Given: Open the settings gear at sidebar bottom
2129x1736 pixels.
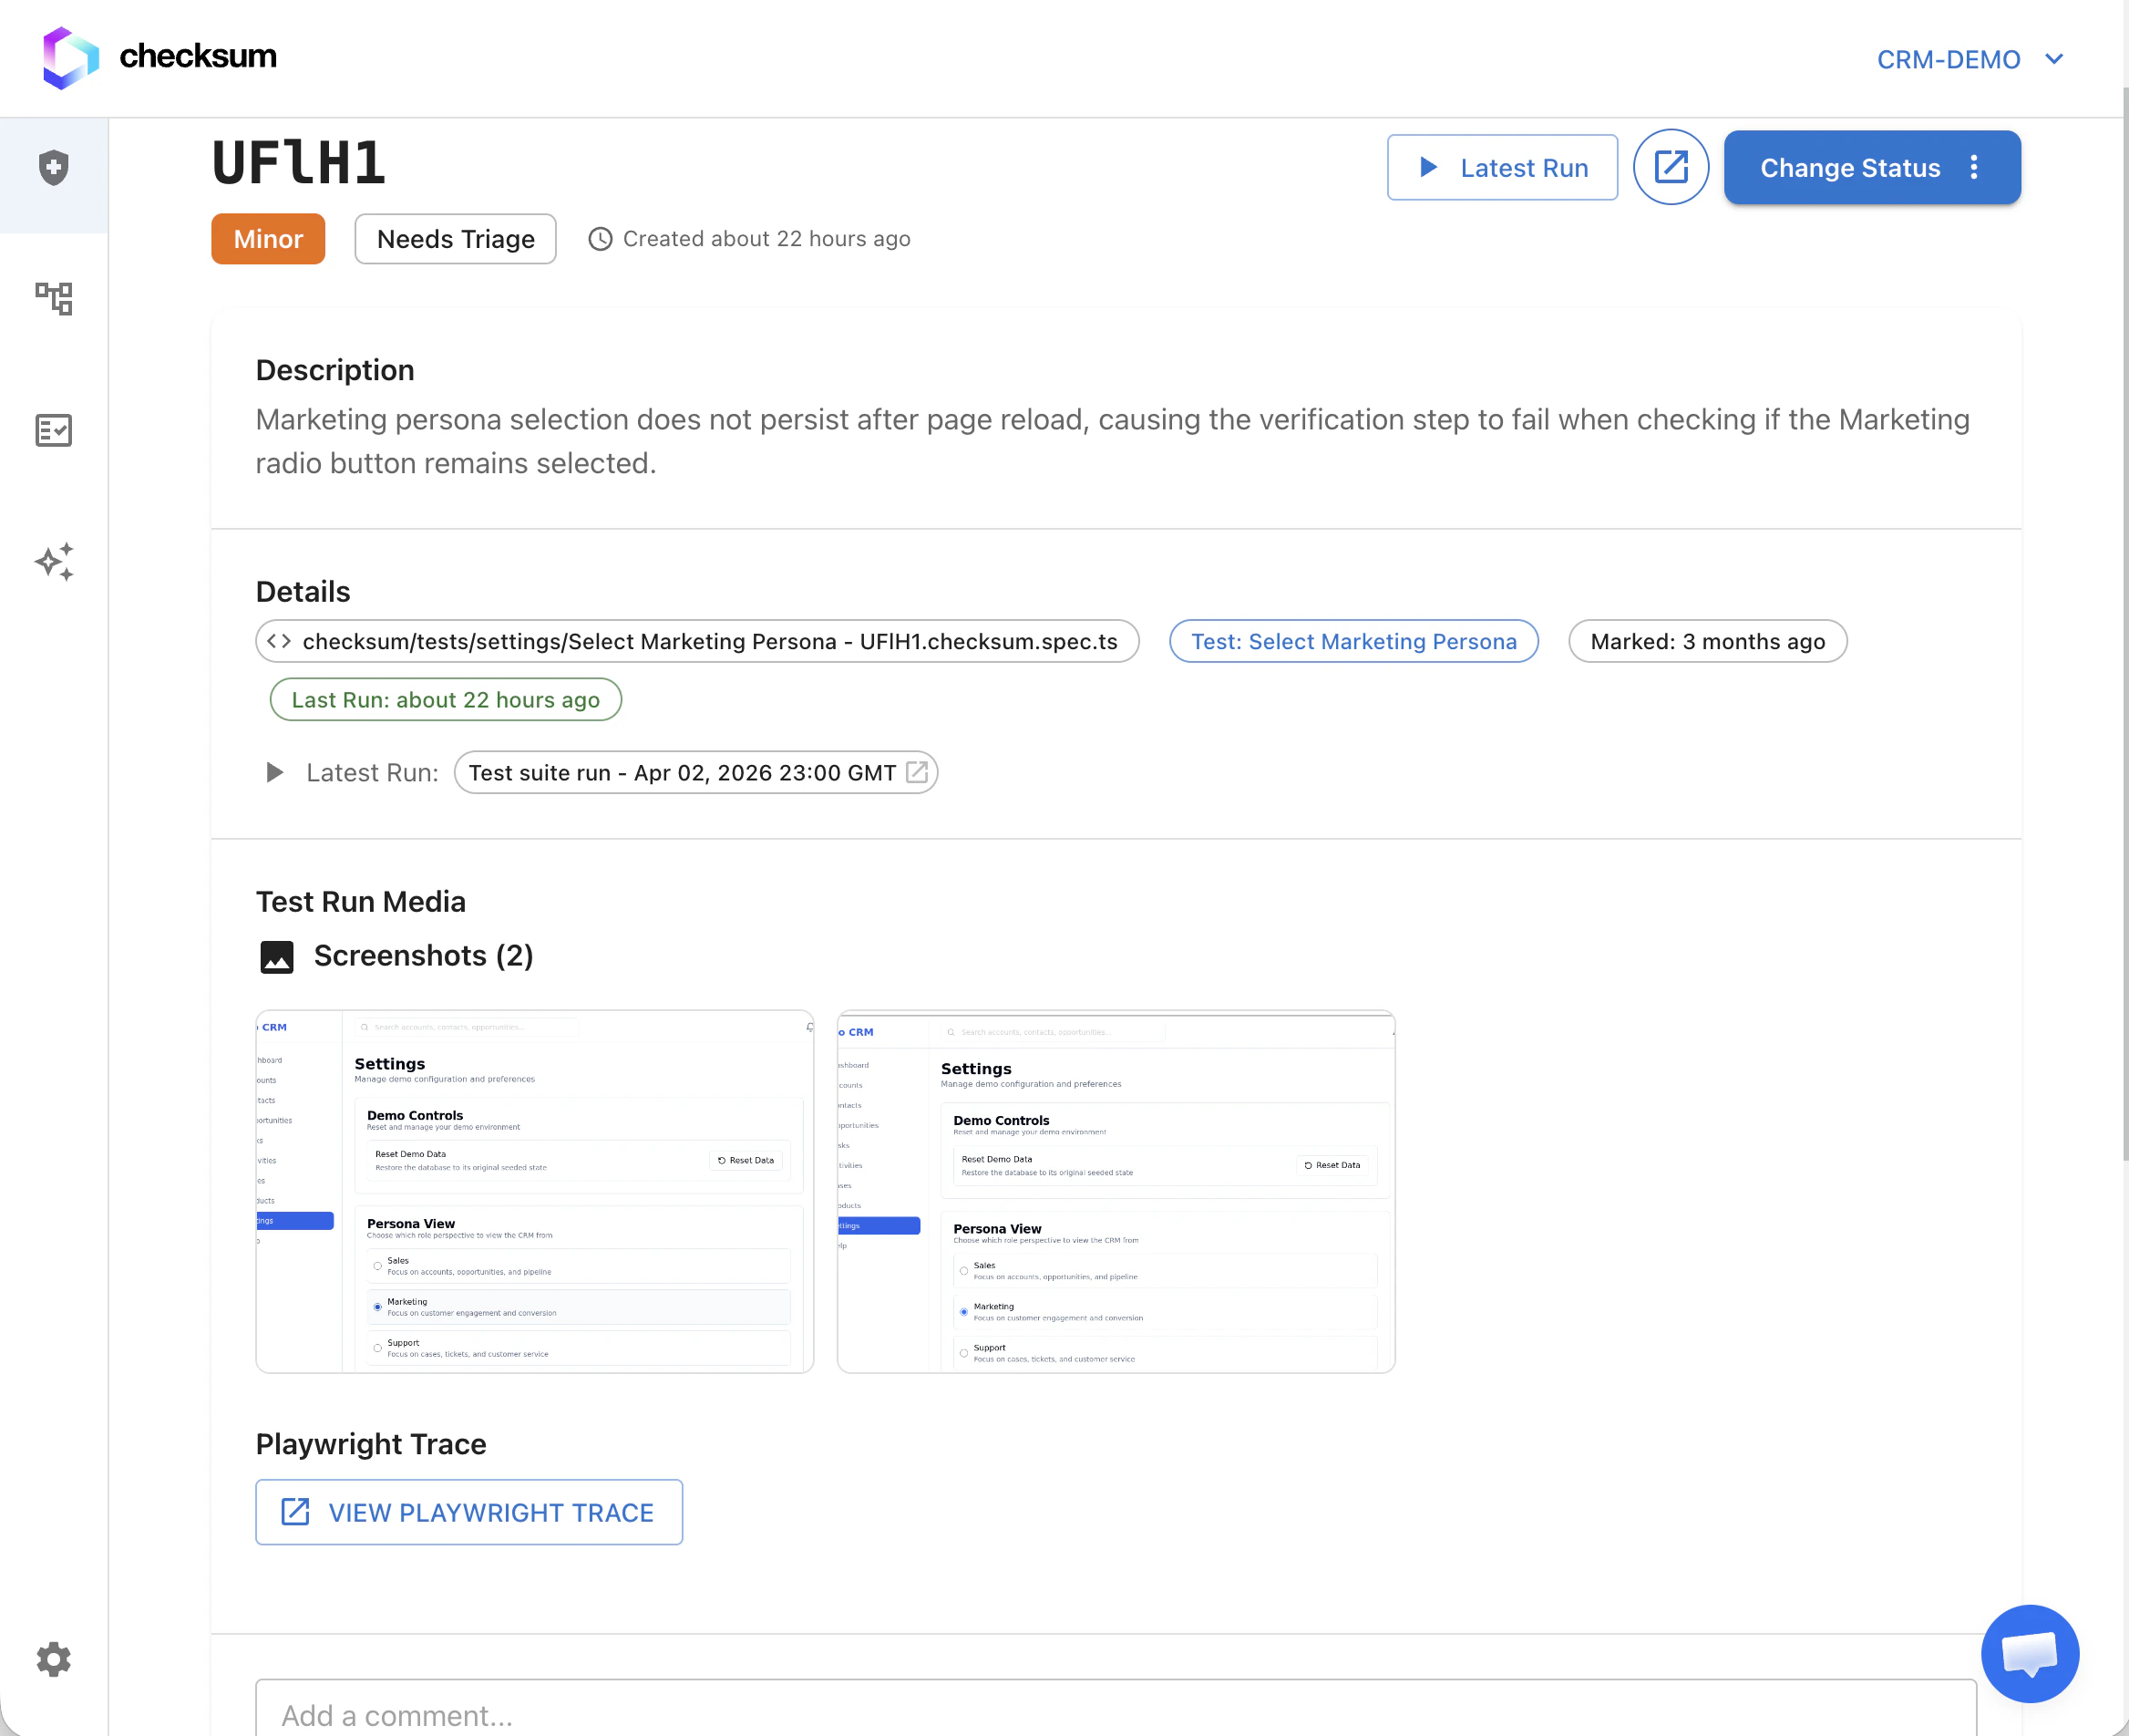Looking at the screenshot, I should coord(53,1660).
